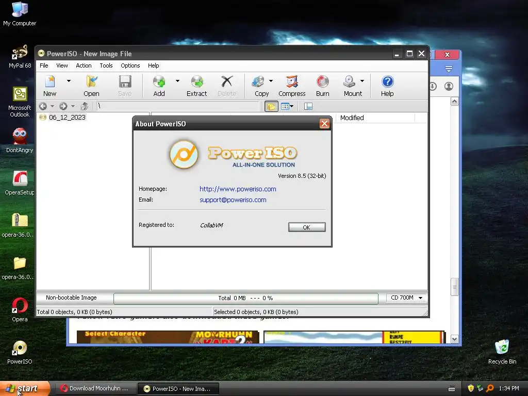
Task: Open the File menu
Action: [44, 65]
